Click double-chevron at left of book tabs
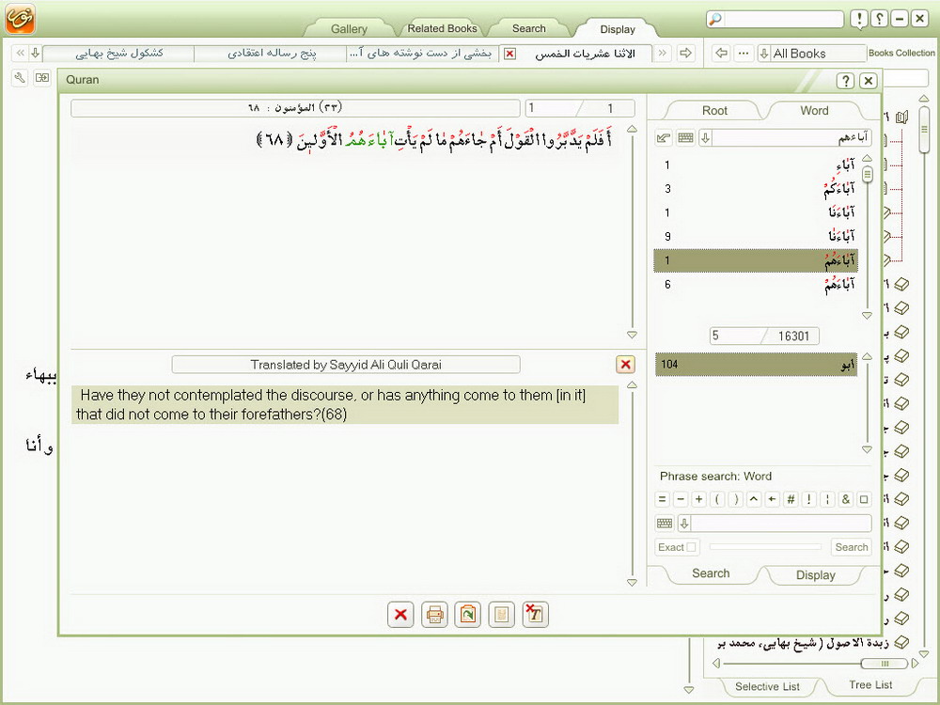This screenshot has width=940, height=705. [20, 53]
